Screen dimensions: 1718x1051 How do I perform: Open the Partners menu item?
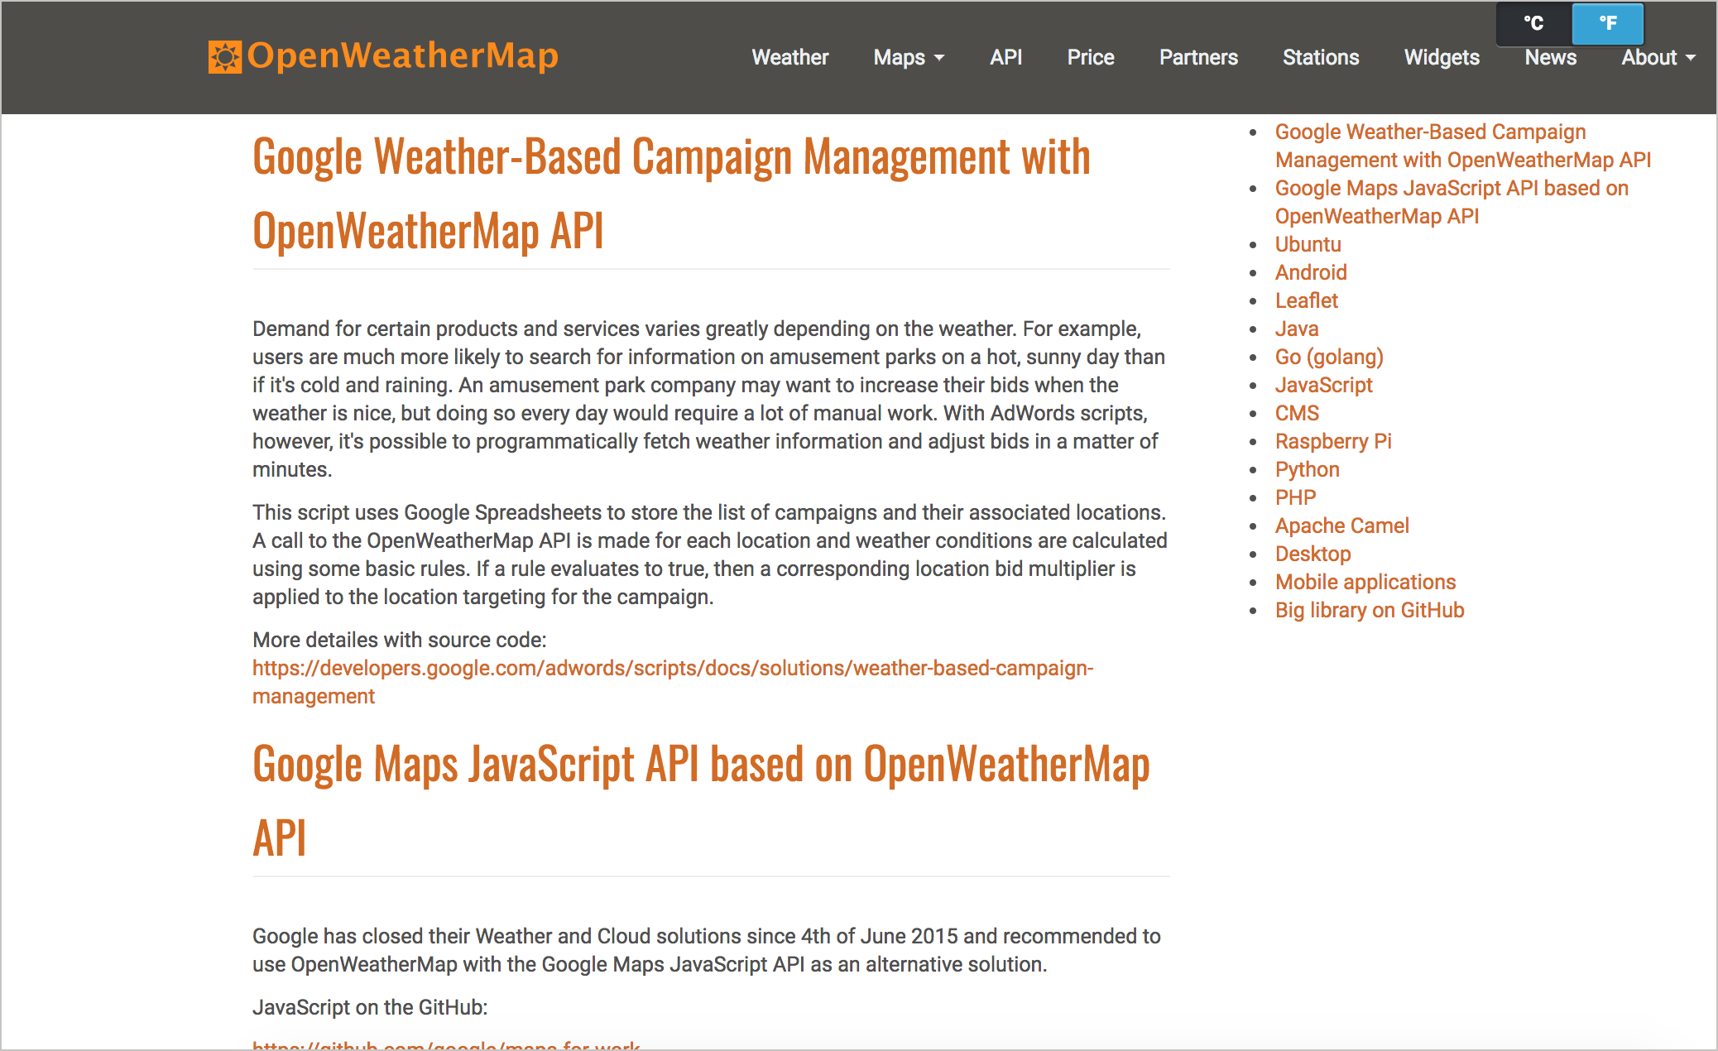[1198, 57]
